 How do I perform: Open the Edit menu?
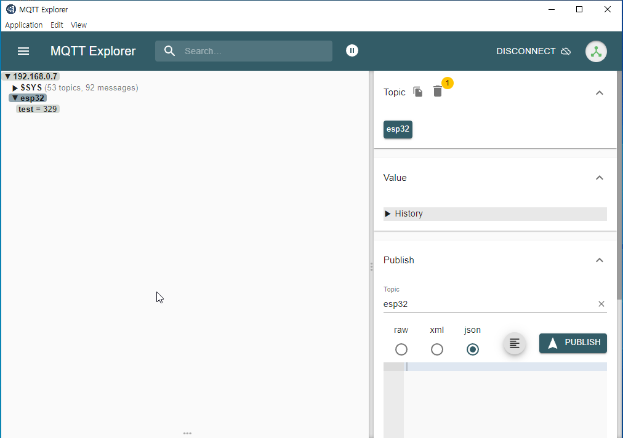[x=57, y=25]
